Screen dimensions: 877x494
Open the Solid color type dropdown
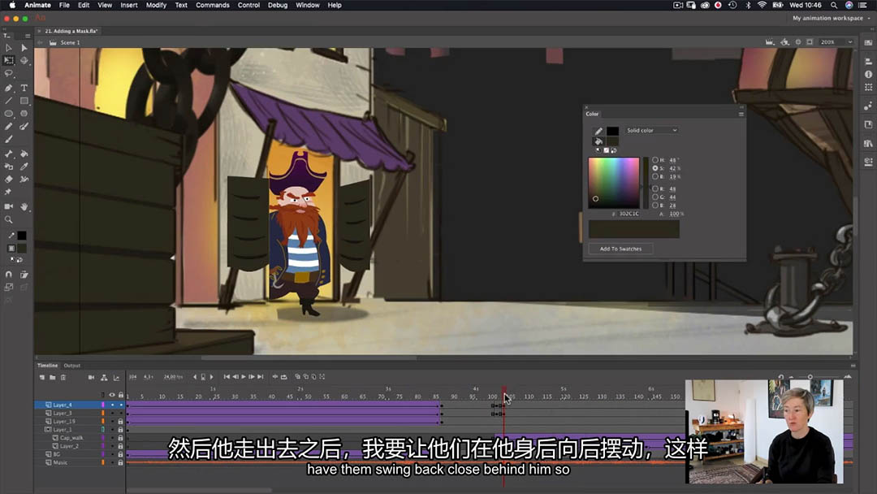(651, 130)
